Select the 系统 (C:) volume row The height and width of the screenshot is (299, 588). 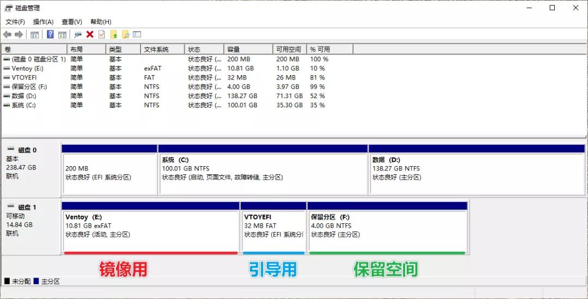[x=177, y=106]
